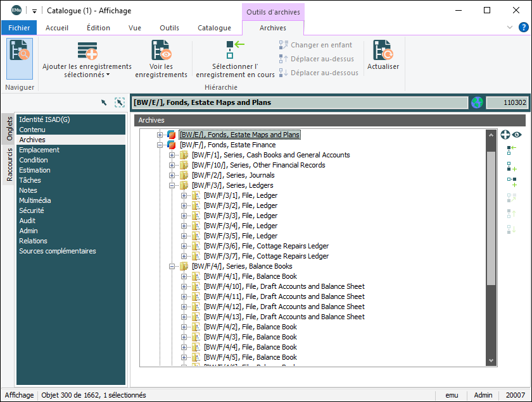Open the Fichier menu
The image size is (532, 402).
tap(19, 28)
